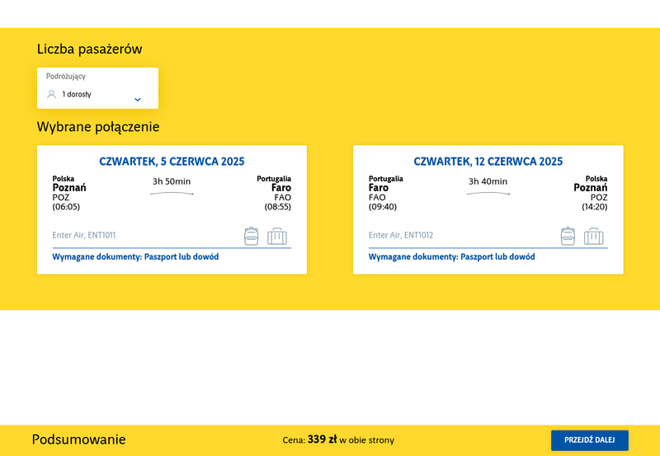This screenshot has height=456, width=660.
Task: Click departure time (09:40) from Faro
Action: click(383, 207)
